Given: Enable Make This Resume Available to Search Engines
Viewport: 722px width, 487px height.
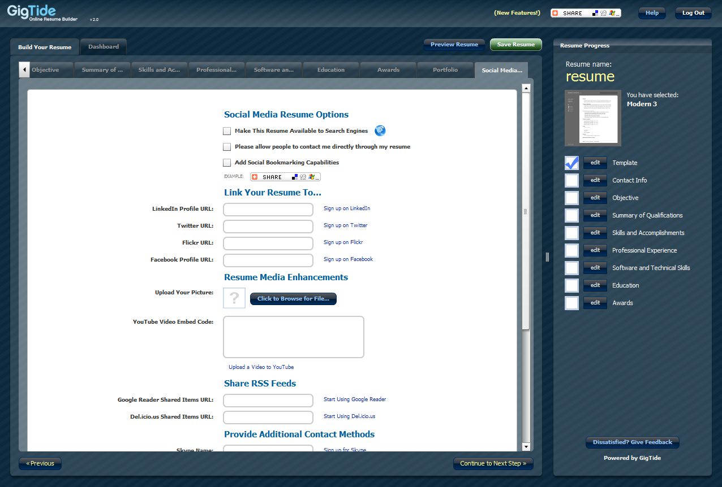Looking at the screenshot, I should pyautogui.click(x=227, y=131).
